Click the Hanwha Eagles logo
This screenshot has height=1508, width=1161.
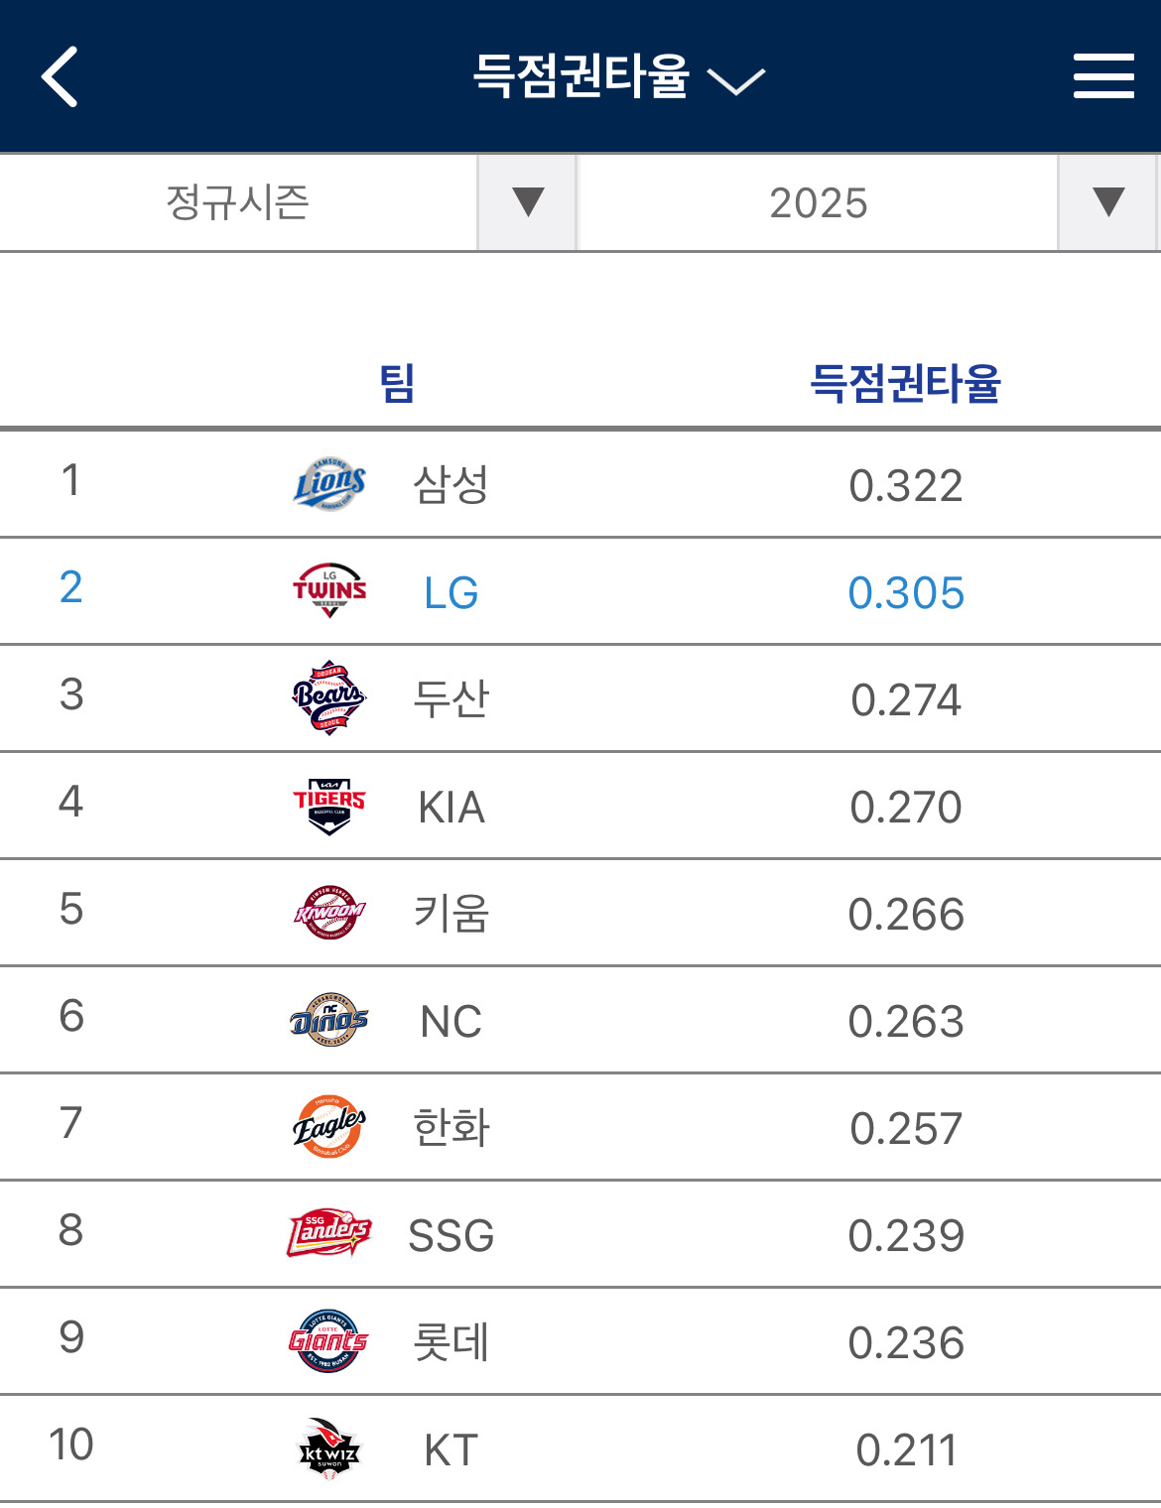(x=329, y=1127)
